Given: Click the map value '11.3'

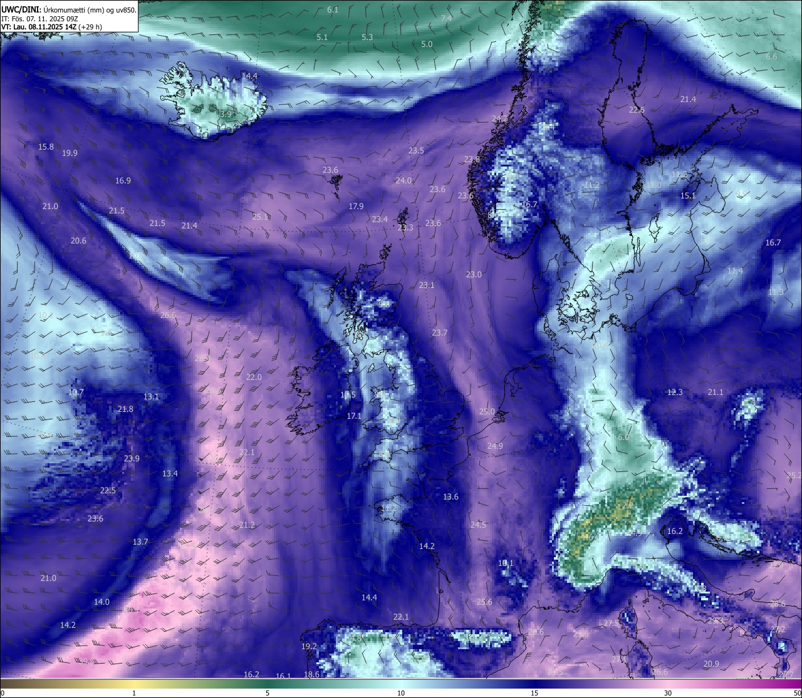Looking at the screenshot, I should click(776, 292).
